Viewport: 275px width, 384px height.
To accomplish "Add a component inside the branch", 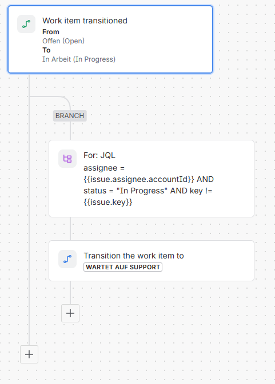I will coord(70,313).
